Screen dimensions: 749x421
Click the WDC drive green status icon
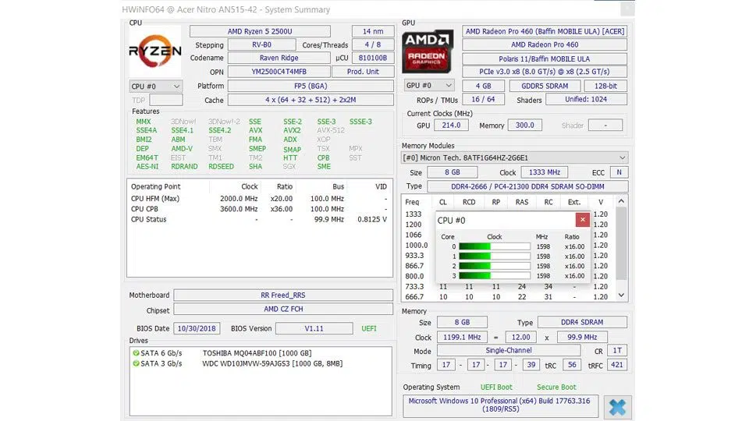(136, 363)
